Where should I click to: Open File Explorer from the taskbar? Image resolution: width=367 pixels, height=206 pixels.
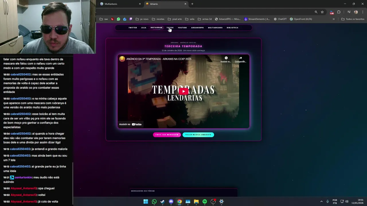coord(196,201)
